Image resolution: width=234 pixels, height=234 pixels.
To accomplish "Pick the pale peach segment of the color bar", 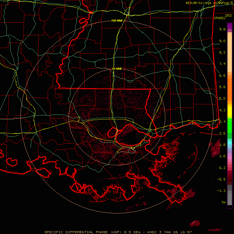I will click(x=230, y=53).
